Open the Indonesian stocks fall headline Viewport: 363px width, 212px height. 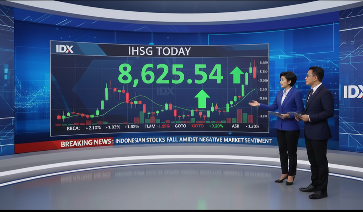click(x=193, y=141)
